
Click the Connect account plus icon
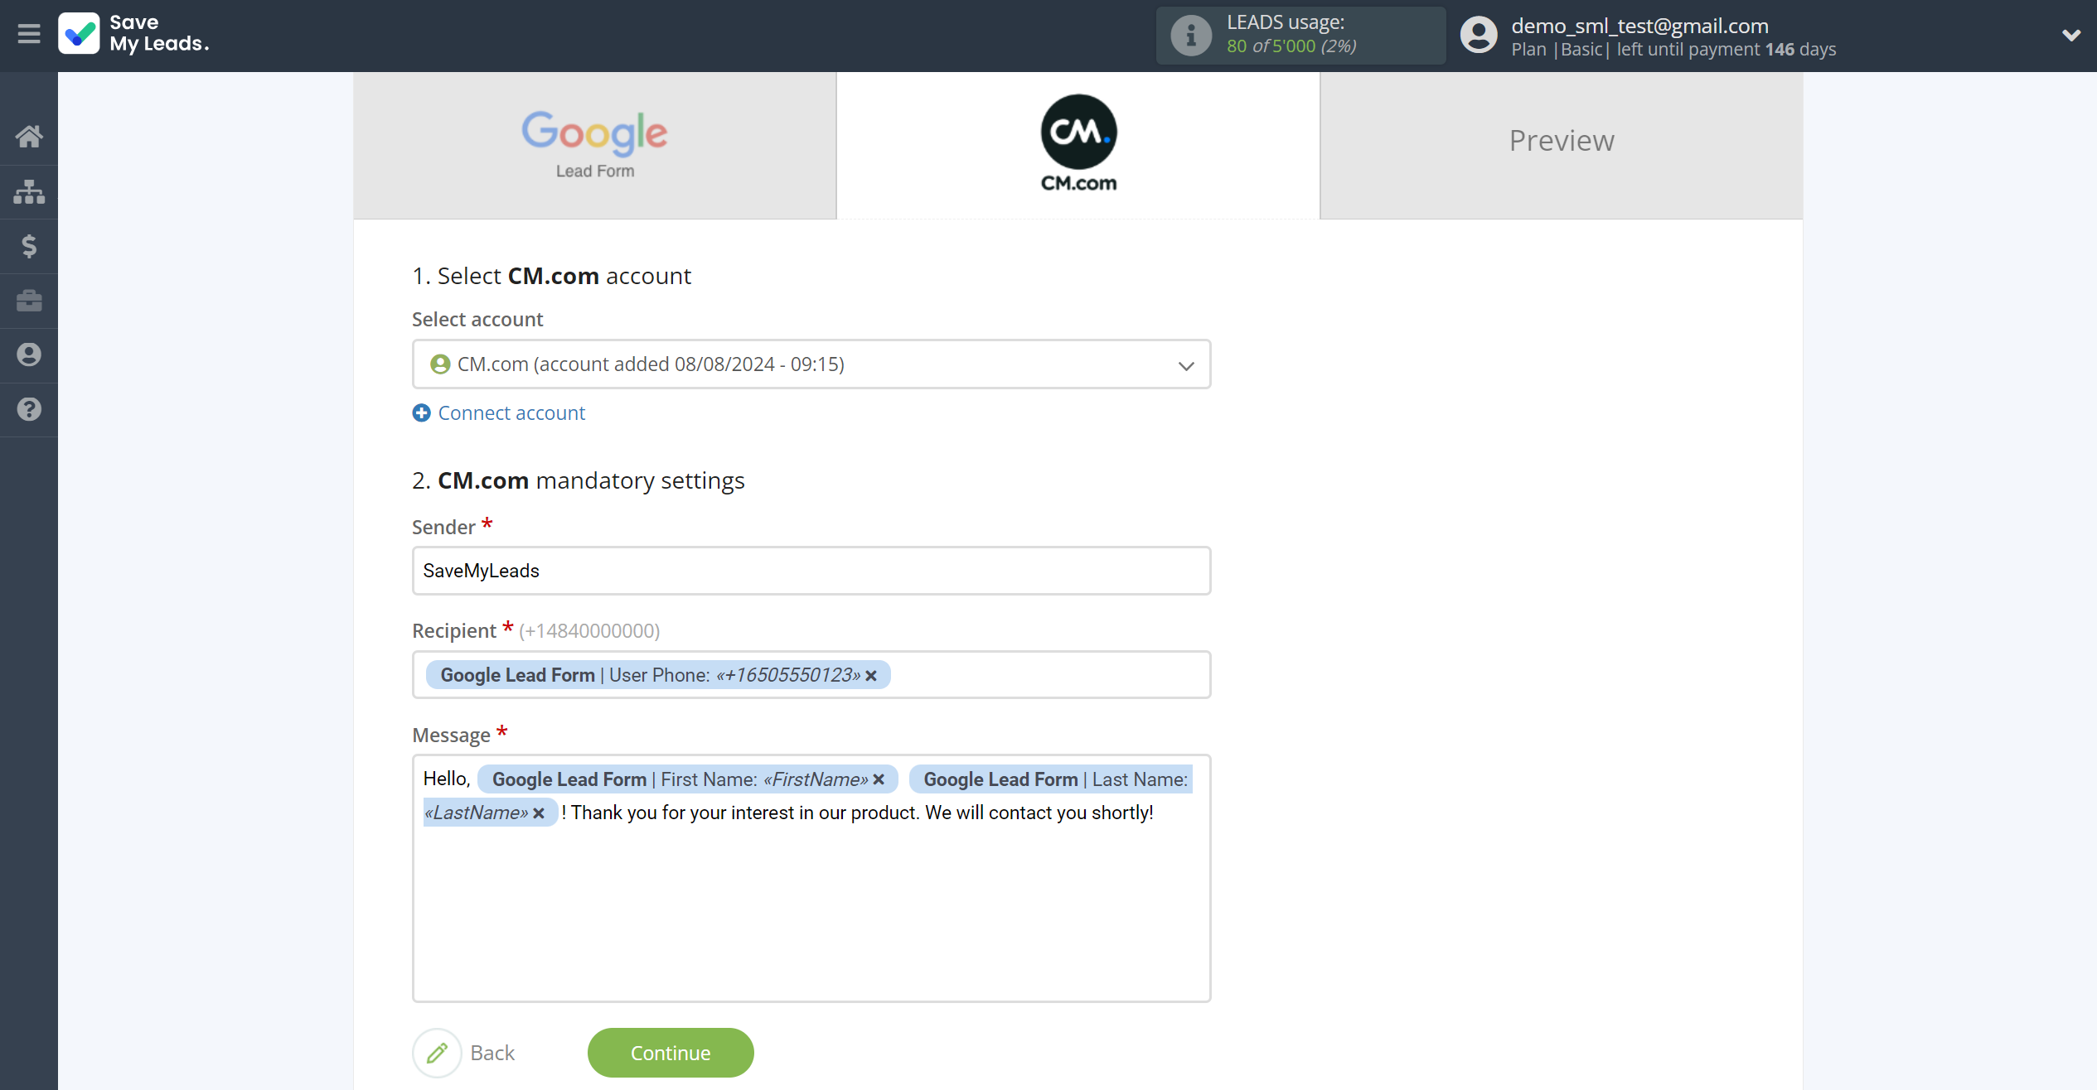point(421,412)
